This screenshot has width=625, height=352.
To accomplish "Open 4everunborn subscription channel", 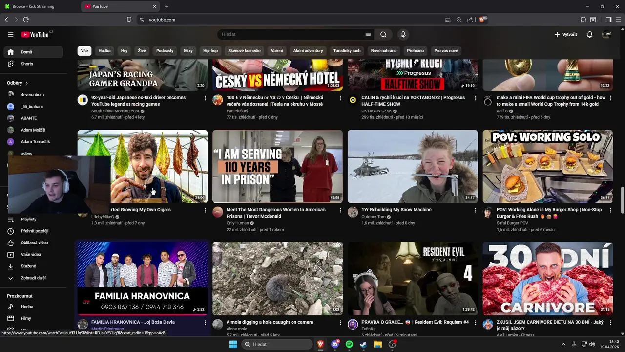I will [34, 95].
